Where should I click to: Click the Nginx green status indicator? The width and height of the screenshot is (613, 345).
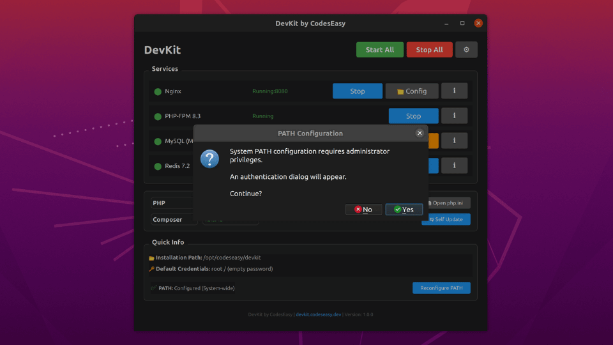(158, 91)
